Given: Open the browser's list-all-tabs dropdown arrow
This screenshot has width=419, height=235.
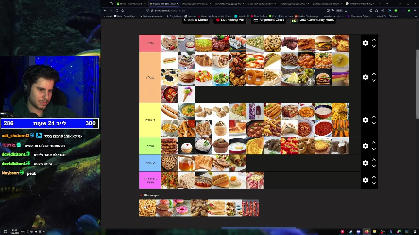Looking at the screenshot, I should tap(387, 4).
